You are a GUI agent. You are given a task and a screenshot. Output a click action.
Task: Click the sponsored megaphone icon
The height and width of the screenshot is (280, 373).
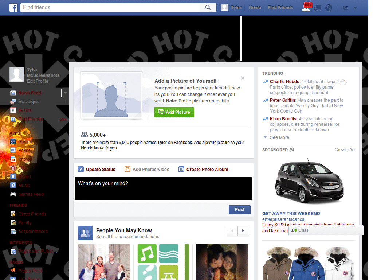(x=292, y=150)
